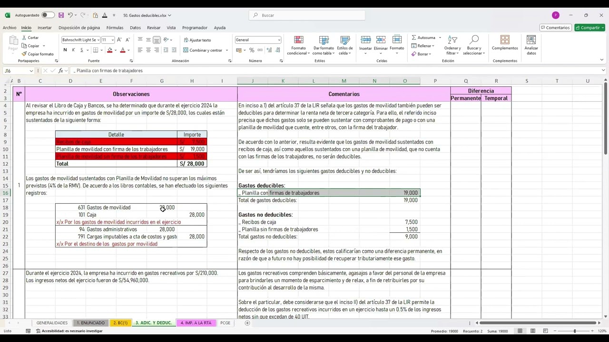Switch to 4. IMP. A LA RTA sheet
Screen dimensions: 609x342
[196, 323]
